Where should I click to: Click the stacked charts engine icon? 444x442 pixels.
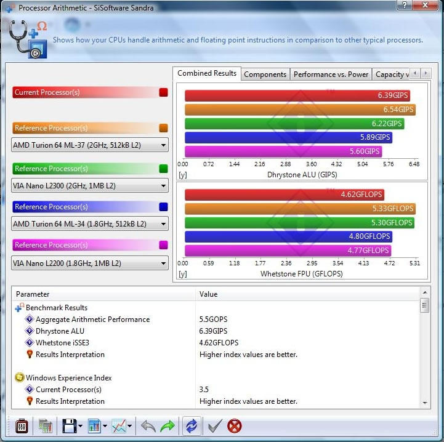[x=45, y=426]
